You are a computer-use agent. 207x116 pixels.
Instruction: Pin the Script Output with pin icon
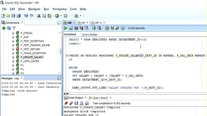66,103
